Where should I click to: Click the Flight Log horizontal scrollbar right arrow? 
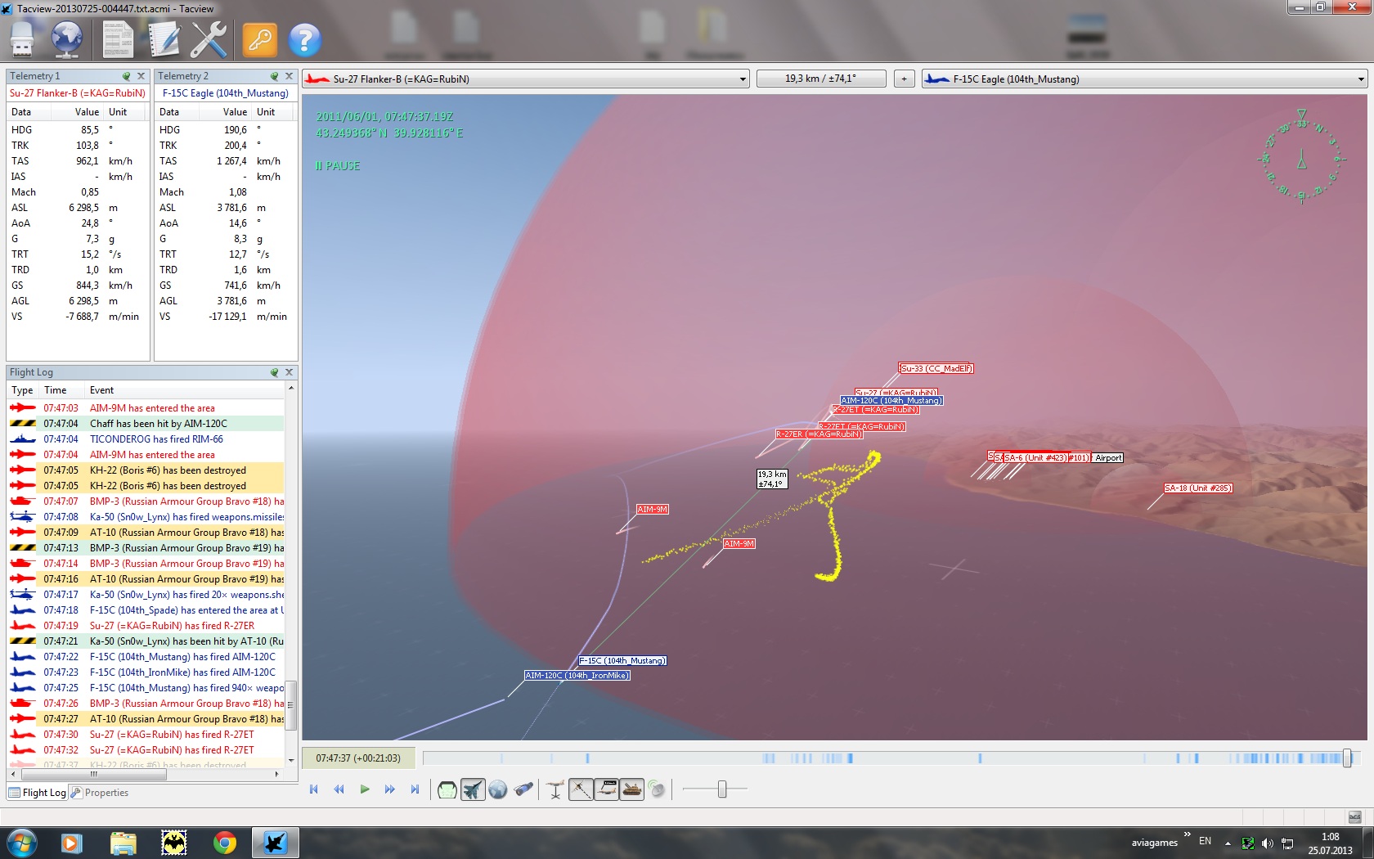277,773
